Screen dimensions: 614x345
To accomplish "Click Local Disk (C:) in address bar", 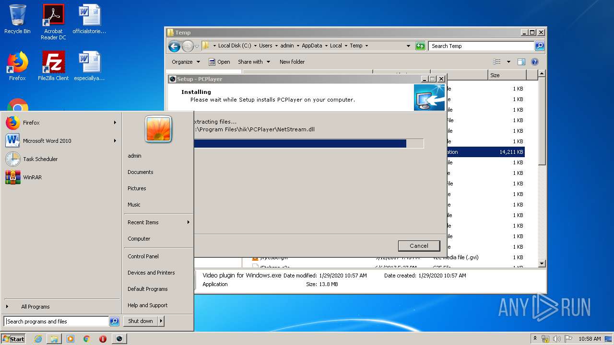I will (234, 46).
